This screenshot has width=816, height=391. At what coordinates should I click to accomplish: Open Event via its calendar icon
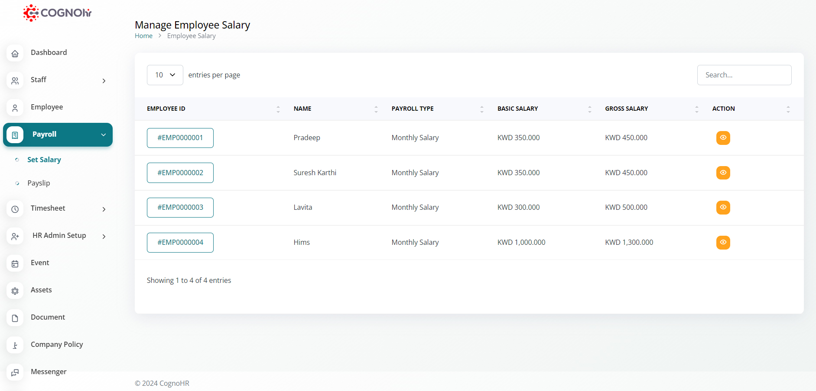click(15, 263)
